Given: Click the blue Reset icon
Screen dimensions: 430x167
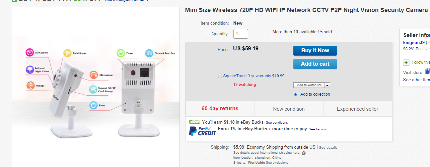Looking at the screenshot, I should pos(93,105).
